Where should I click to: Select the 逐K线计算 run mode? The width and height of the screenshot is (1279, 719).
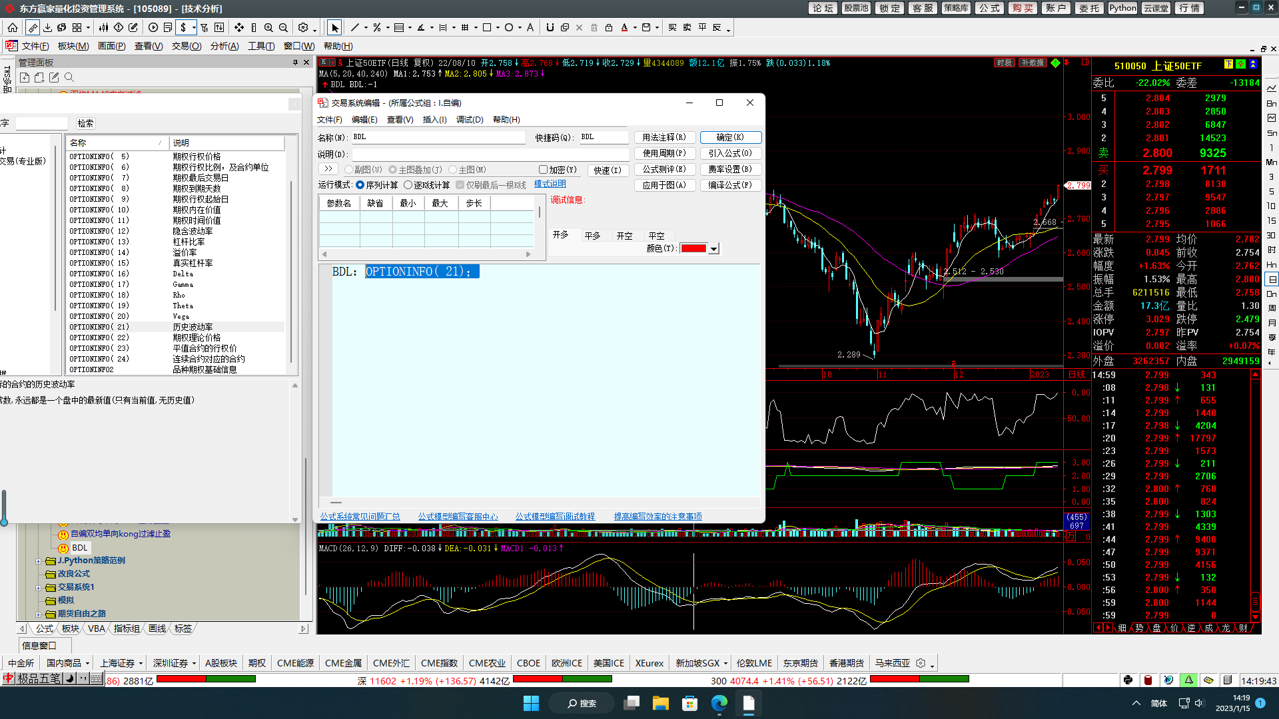[x=408, y=185]
